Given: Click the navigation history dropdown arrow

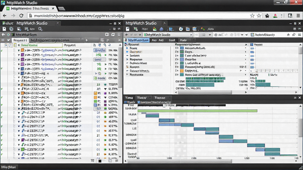Looking at the screenshot, I should pyautogui.click(x=140, y=35).
